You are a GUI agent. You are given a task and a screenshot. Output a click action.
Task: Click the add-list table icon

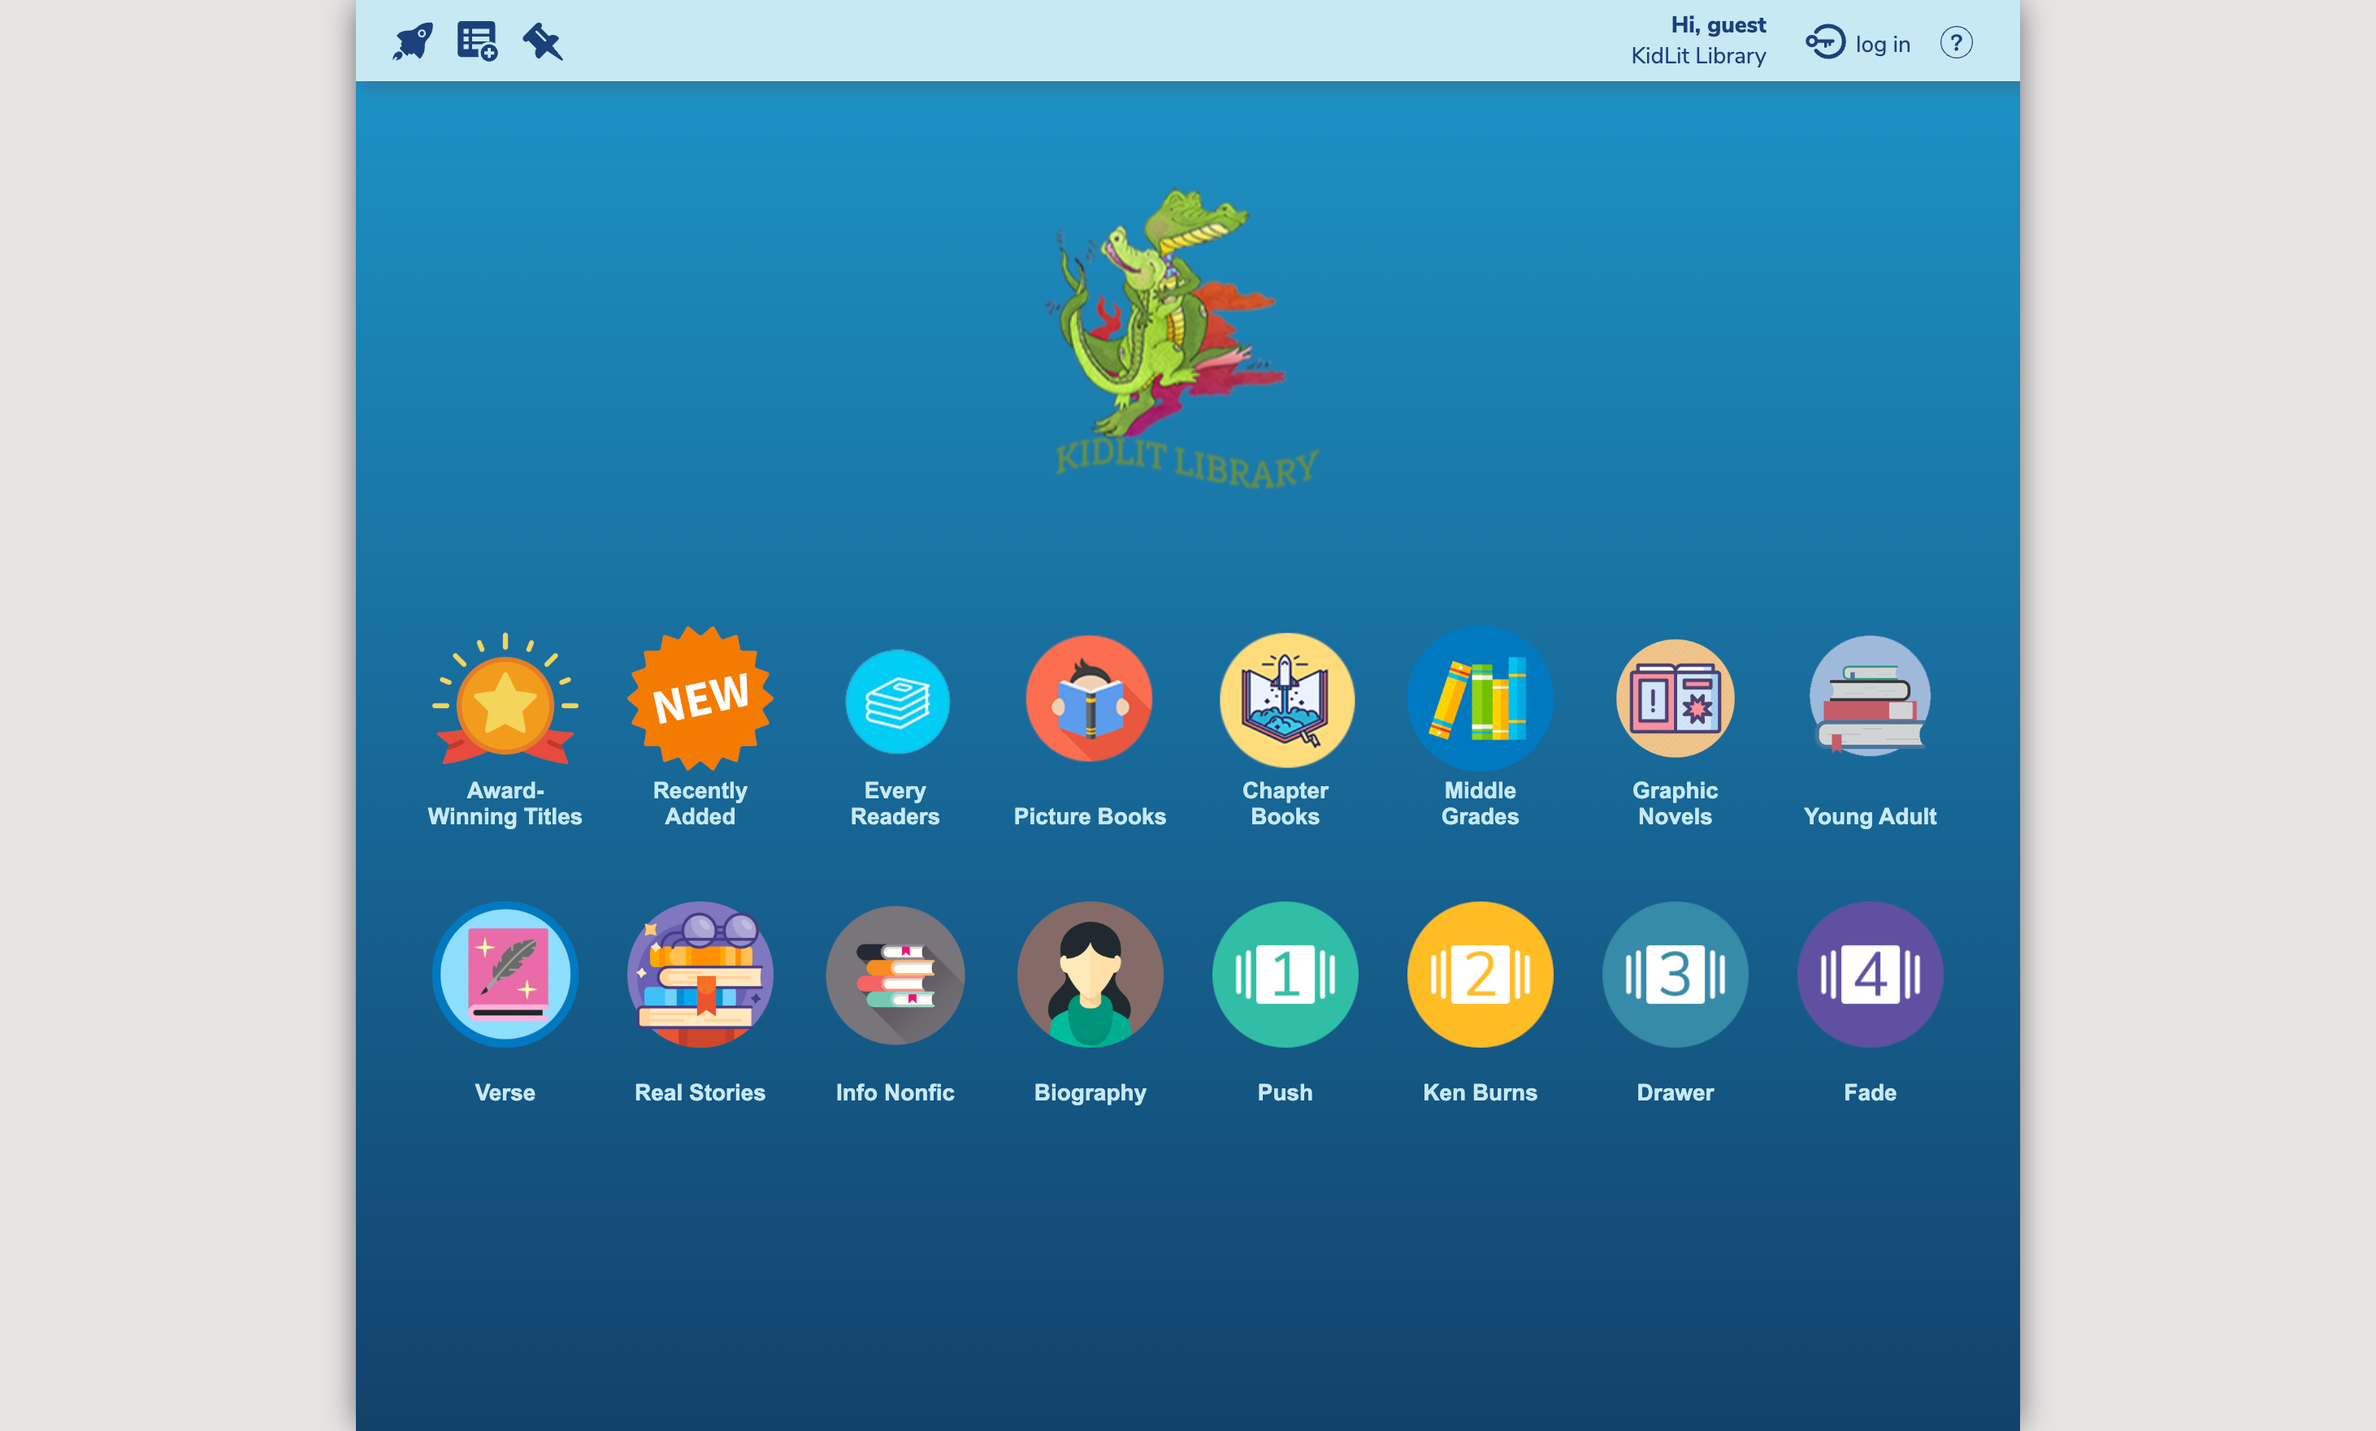click(477, 41)
